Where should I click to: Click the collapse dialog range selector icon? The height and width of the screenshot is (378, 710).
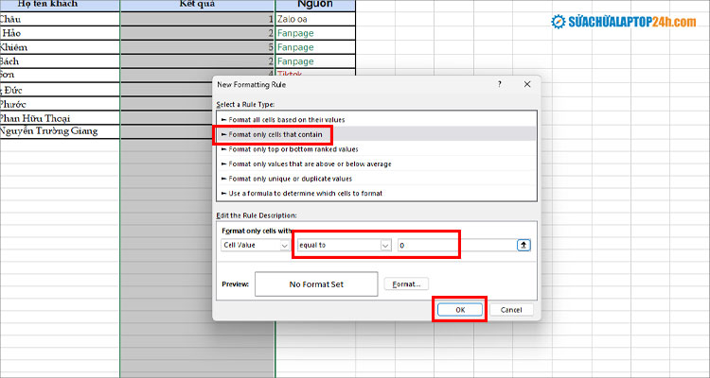(524, 245)
